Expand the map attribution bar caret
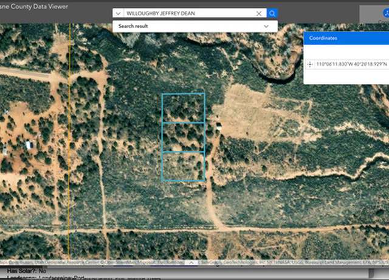This screenshot has width=389, height=280. (191, 262)
